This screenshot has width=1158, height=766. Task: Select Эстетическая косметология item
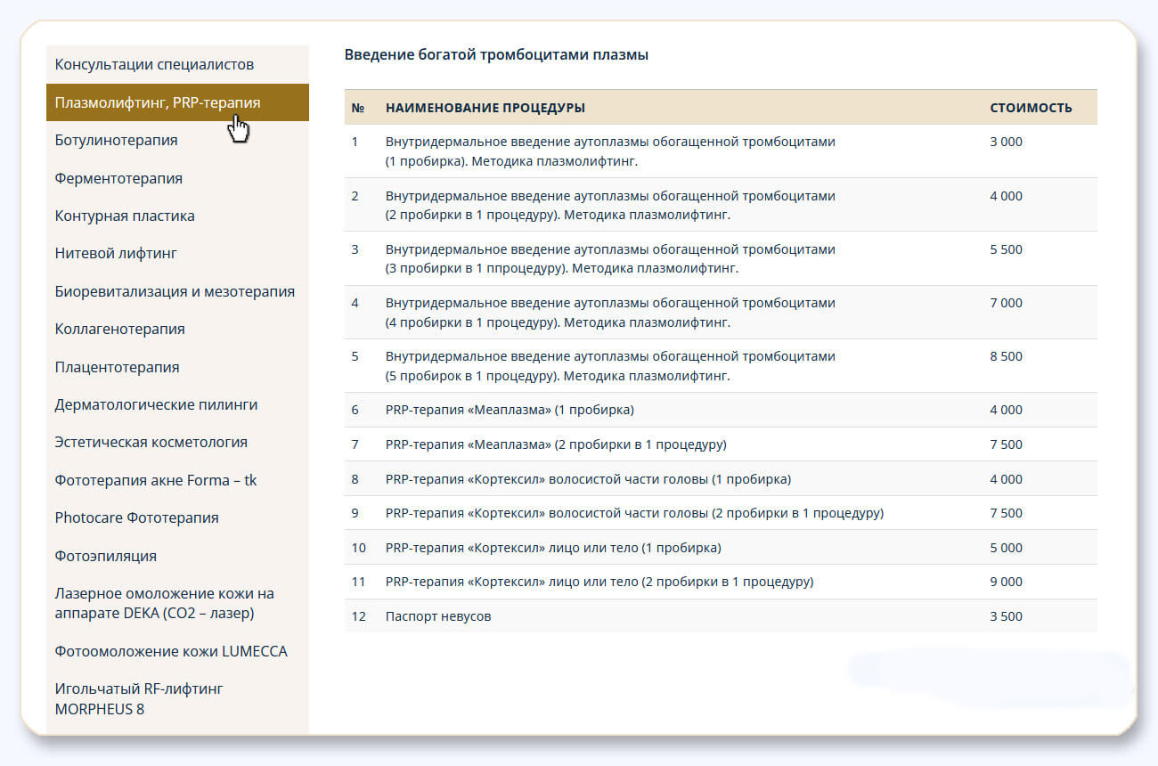tap(151, 442)
